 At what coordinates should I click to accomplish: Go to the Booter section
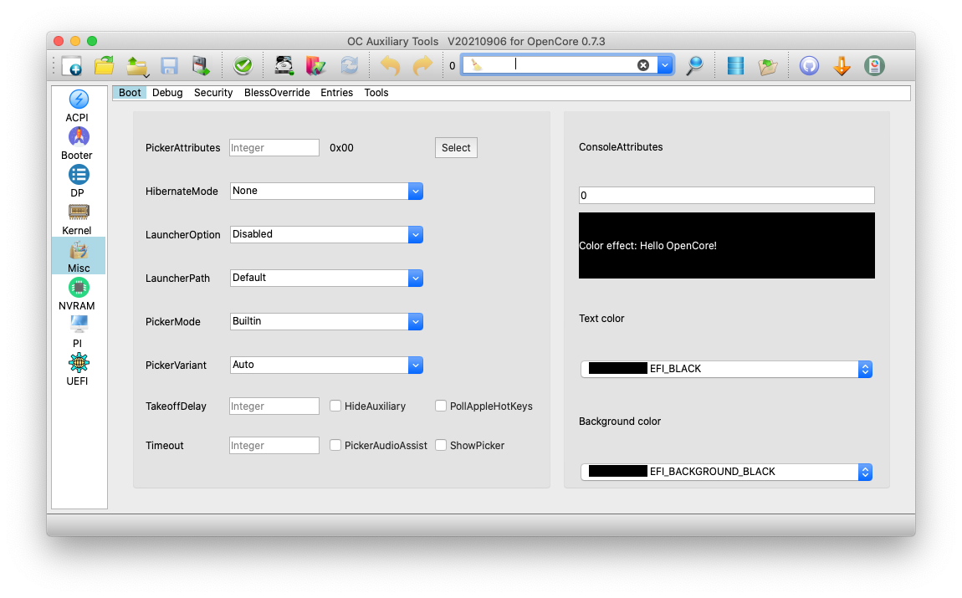[x=79, y=143]
